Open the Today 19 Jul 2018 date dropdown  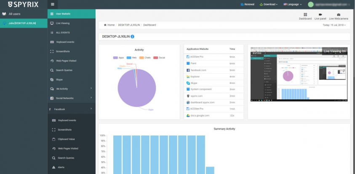pos(334,25)
